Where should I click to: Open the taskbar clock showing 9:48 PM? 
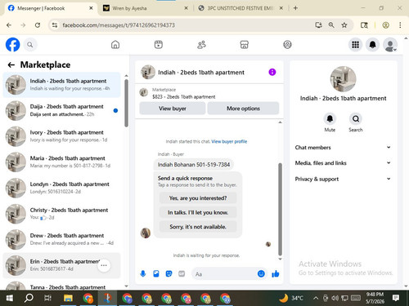[x=375, y=298]
